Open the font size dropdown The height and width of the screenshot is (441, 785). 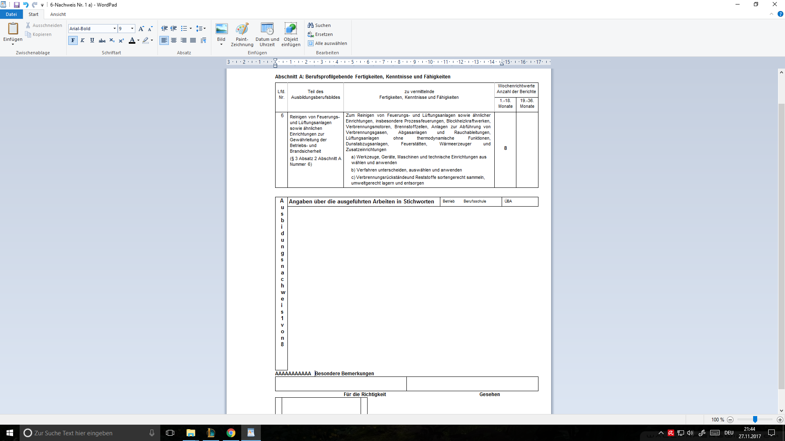[132, 29]
